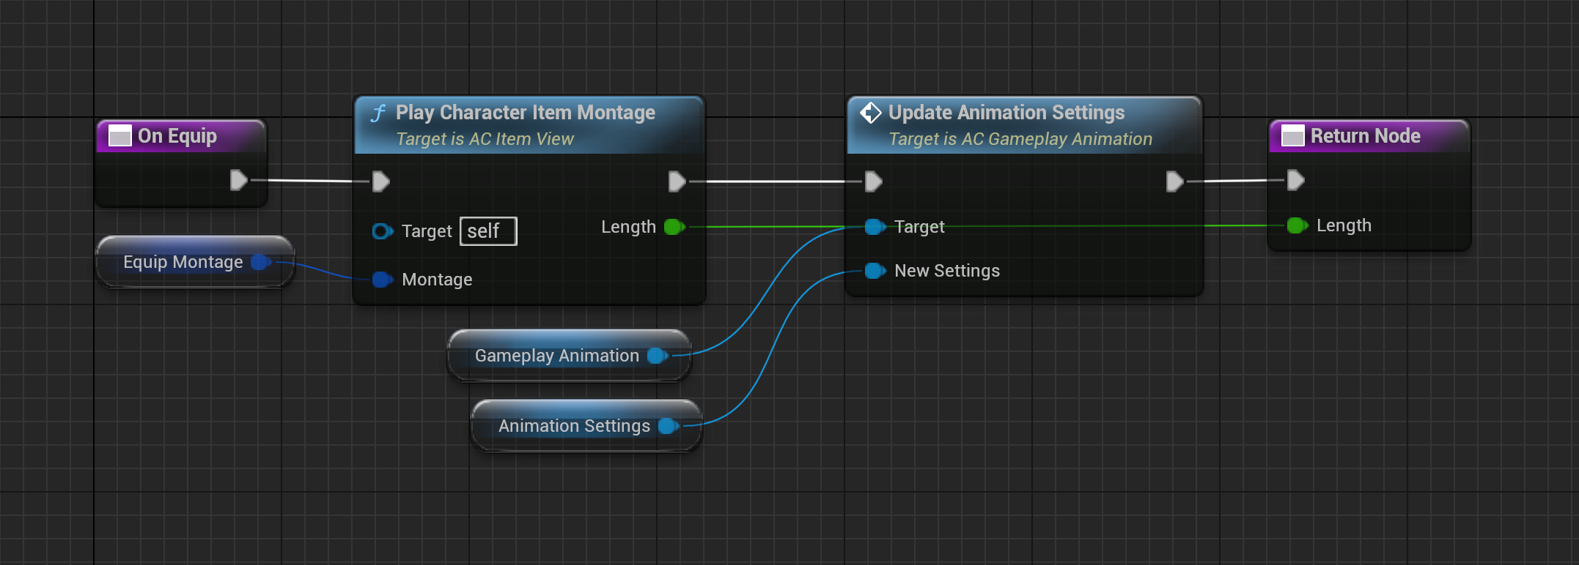Click Play Character Item Montage execution input pin

click(x=380, y=182)
